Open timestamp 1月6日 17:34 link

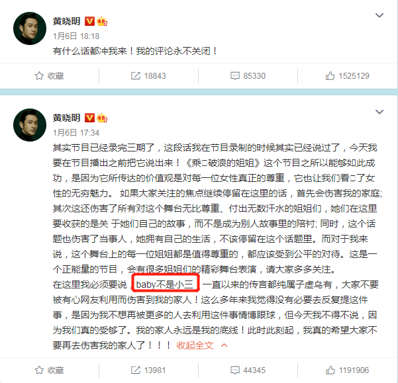76,133
